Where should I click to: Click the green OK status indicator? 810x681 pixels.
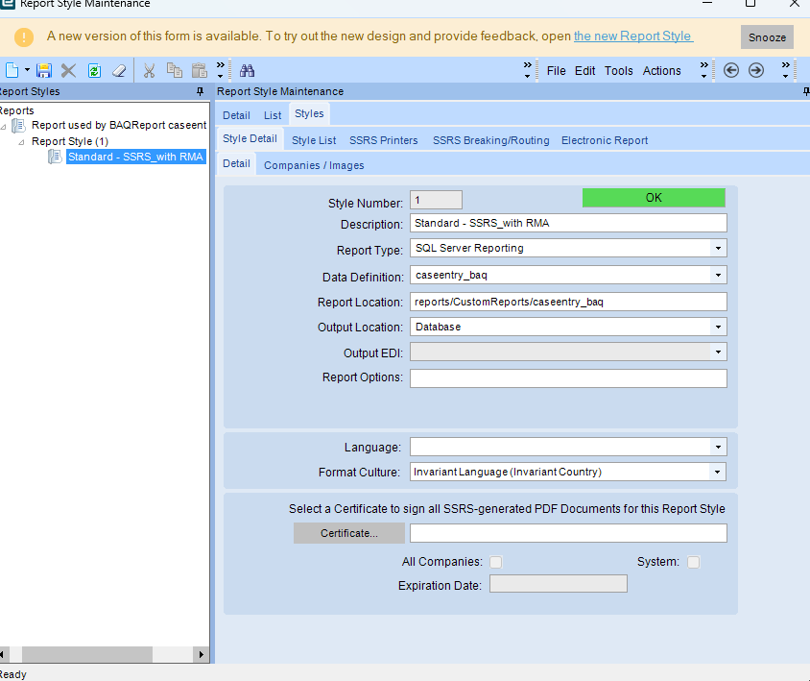[654, 198]
